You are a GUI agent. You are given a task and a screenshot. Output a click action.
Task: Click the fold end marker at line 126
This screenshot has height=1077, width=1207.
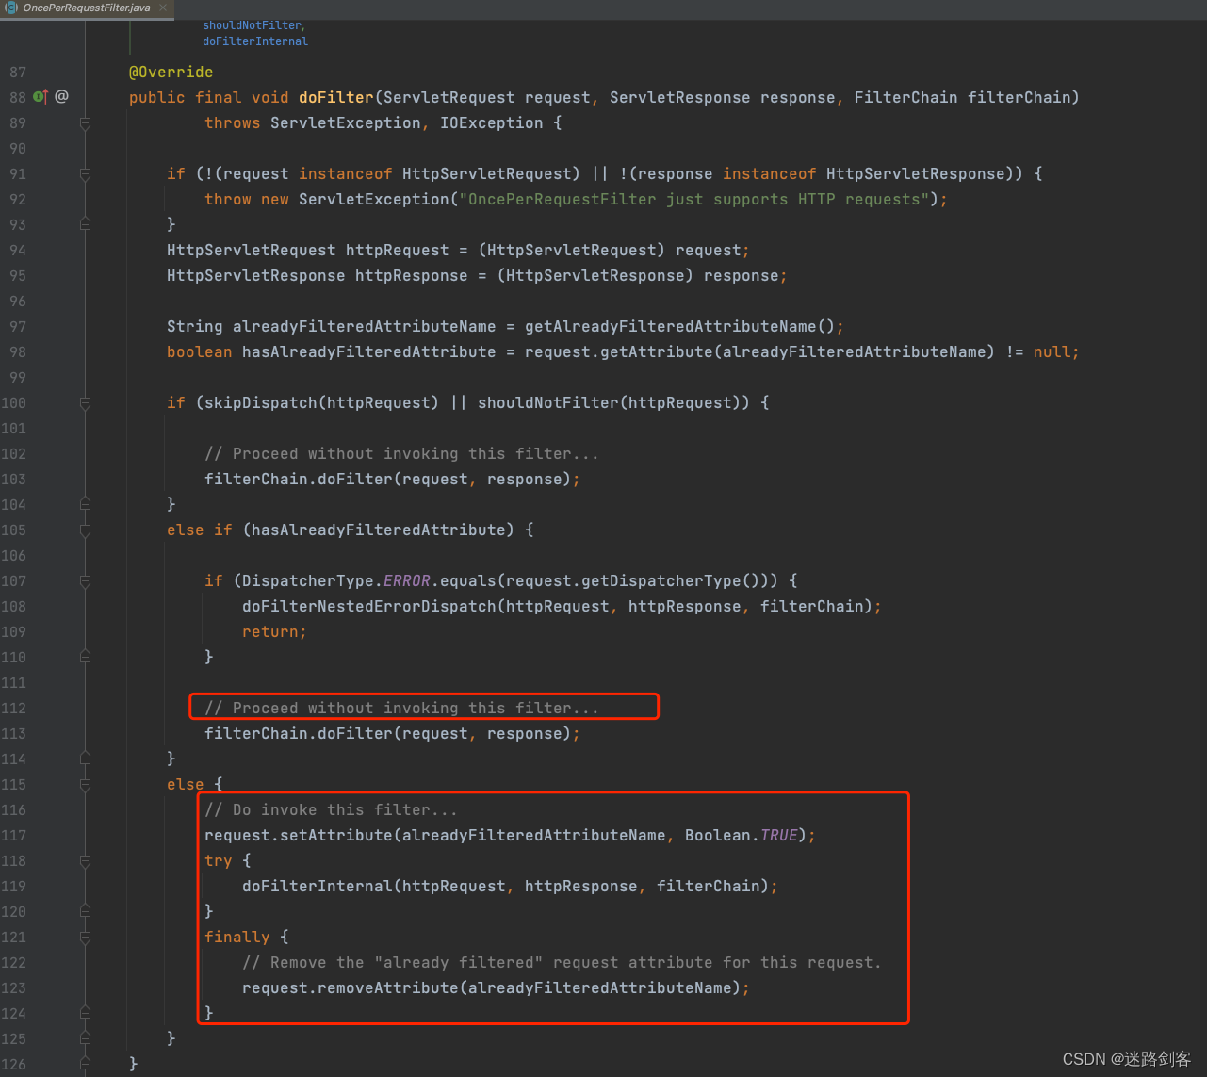point(85,1064)
